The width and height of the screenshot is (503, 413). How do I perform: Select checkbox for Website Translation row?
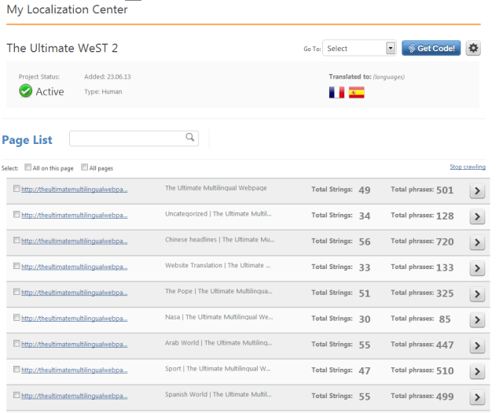click(x=17, y=266)
